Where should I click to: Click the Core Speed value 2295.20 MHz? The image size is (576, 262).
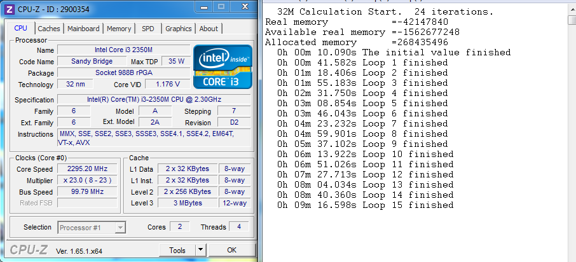pyautogui.click(x=87, y=169)
